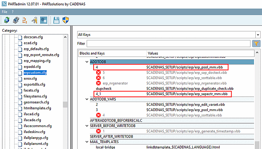Click the PARTadmin app icon in title bar
The height and width of the screenshot is (149, 262).
[4, 4]
